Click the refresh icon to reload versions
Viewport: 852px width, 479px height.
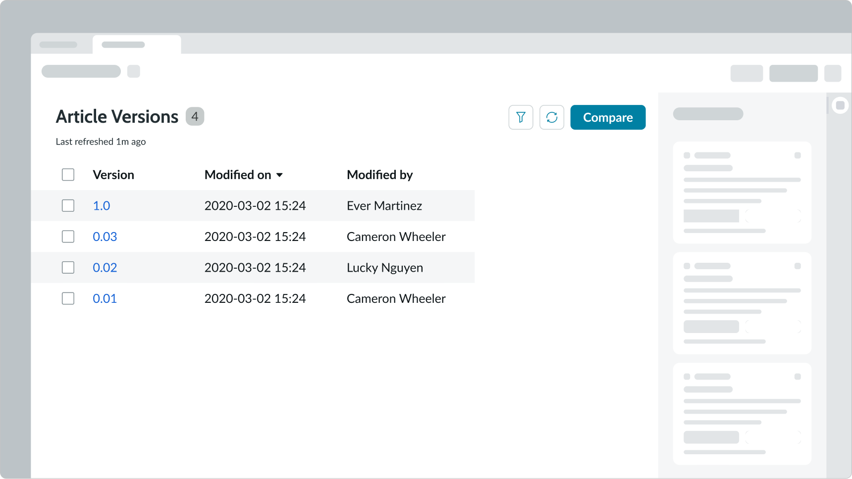pyautogui.click(x=551, y=117)
